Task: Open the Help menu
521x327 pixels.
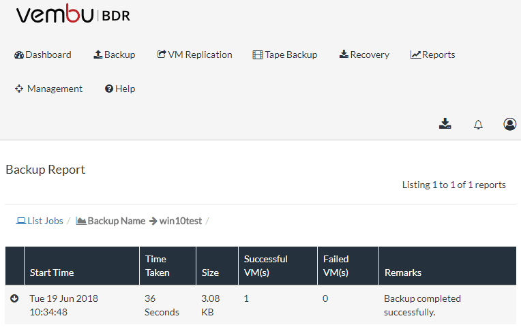Action: click(120, 89)
